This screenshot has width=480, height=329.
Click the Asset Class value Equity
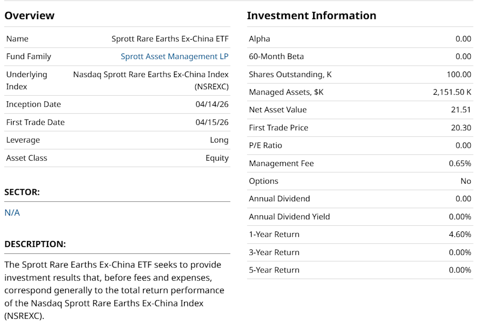pos(217,158)
